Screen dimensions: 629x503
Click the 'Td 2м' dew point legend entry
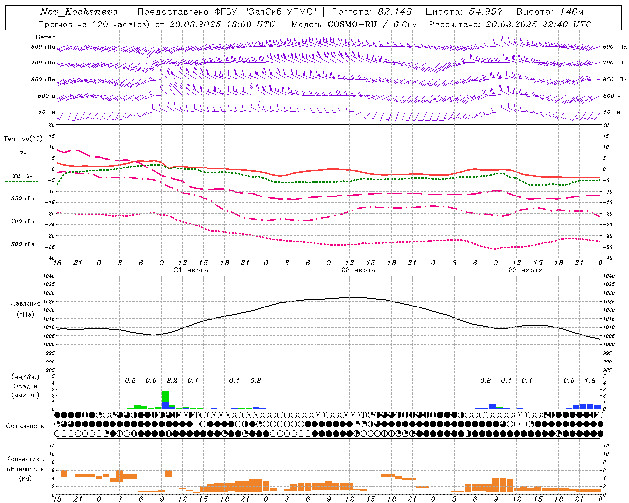[x=23, y=176]
